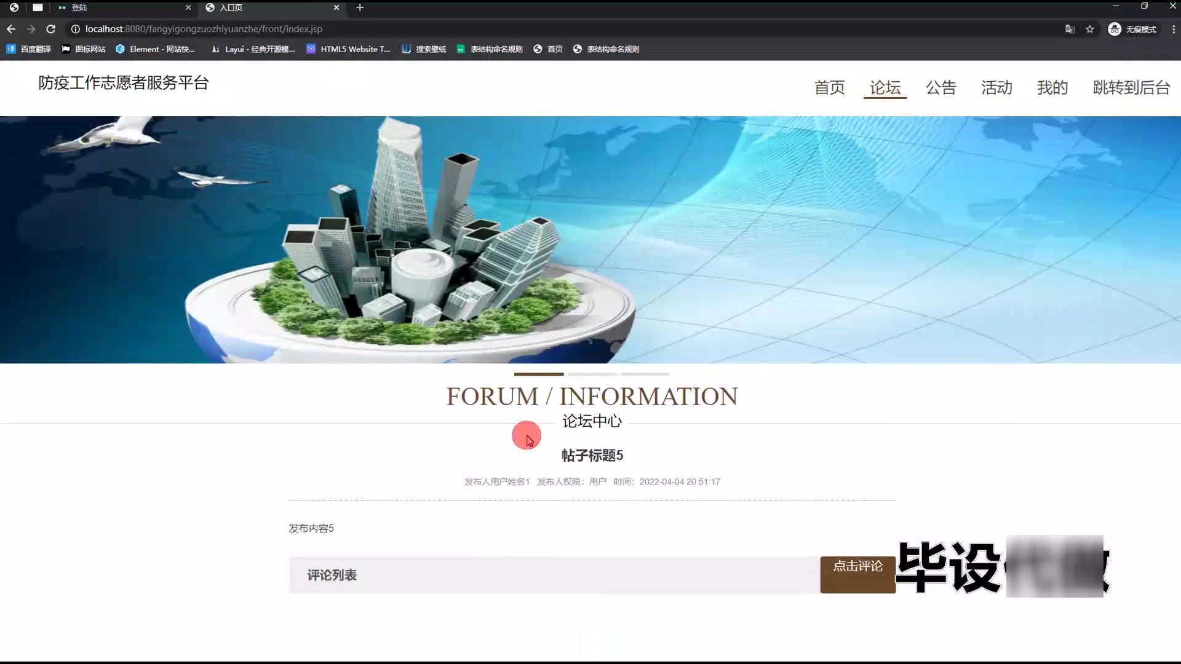Minimize the browser window
The height and width of the screenshot is (664, 1181).
pyautogui.click(x=1116, y=6)
